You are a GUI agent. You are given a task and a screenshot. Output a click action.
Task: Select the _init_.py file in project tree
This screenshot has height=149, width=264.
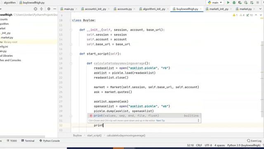(x=6, y=33)
